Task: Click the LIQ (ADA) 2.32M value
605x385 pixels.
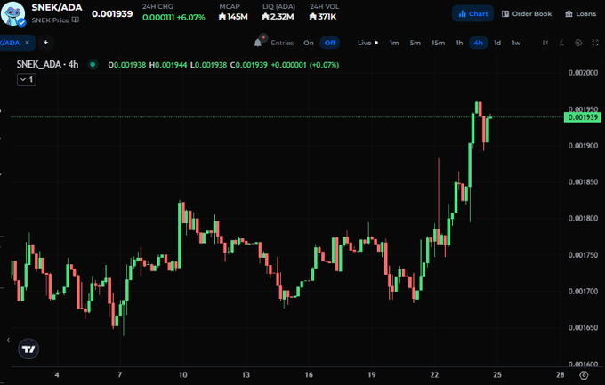Action: click(278, 17)
